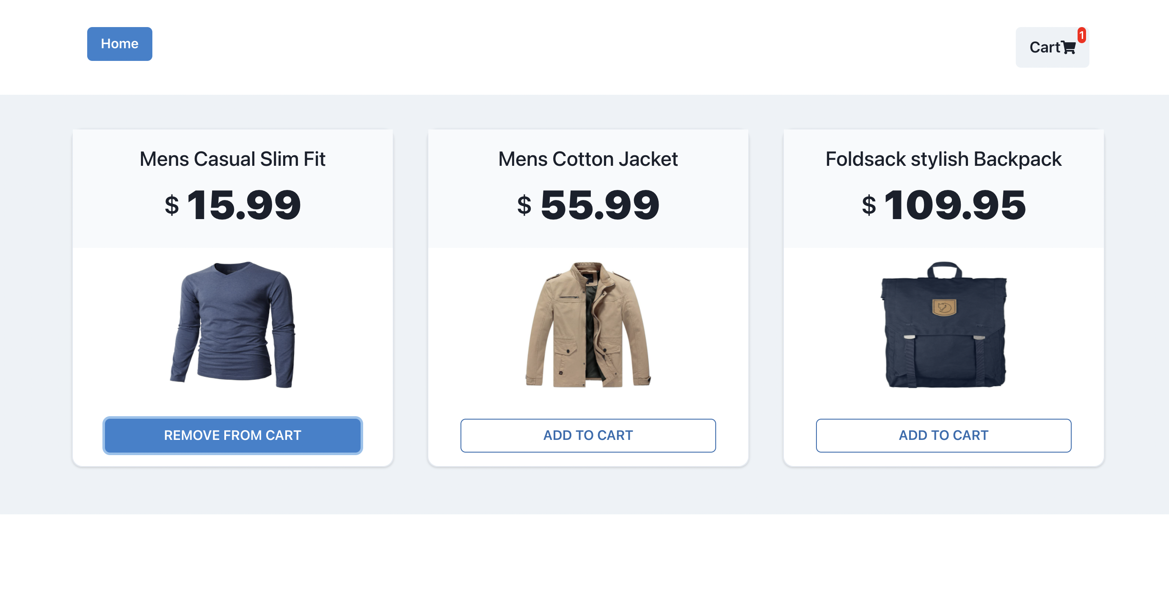Click the navy backpack product image
This screenshot has width=1169, height=593.
coord(943,324)
